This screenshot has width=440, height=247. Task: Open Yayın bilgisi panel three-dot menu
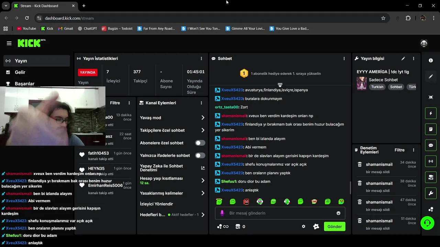(414, 59)
